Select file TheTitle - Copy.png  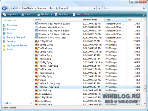tap(48, 66)
